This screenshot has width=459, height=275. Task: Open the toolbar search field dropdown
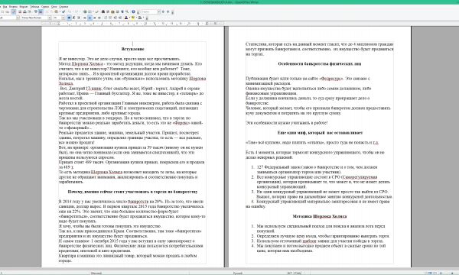158,11
